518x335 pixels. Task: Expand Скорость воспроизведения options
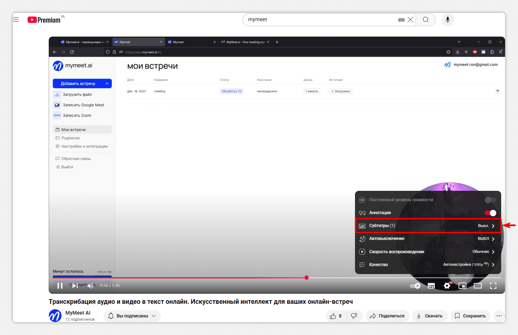pyautogui.click(x=428, y=252)
